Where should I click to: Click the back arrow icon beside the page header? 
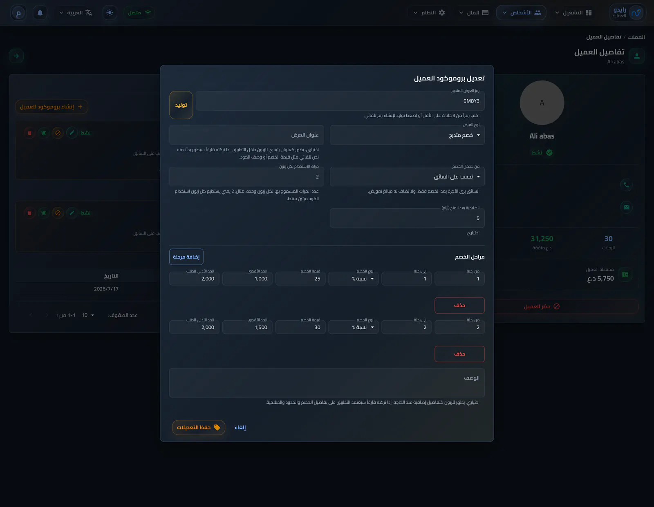[16, 56]
